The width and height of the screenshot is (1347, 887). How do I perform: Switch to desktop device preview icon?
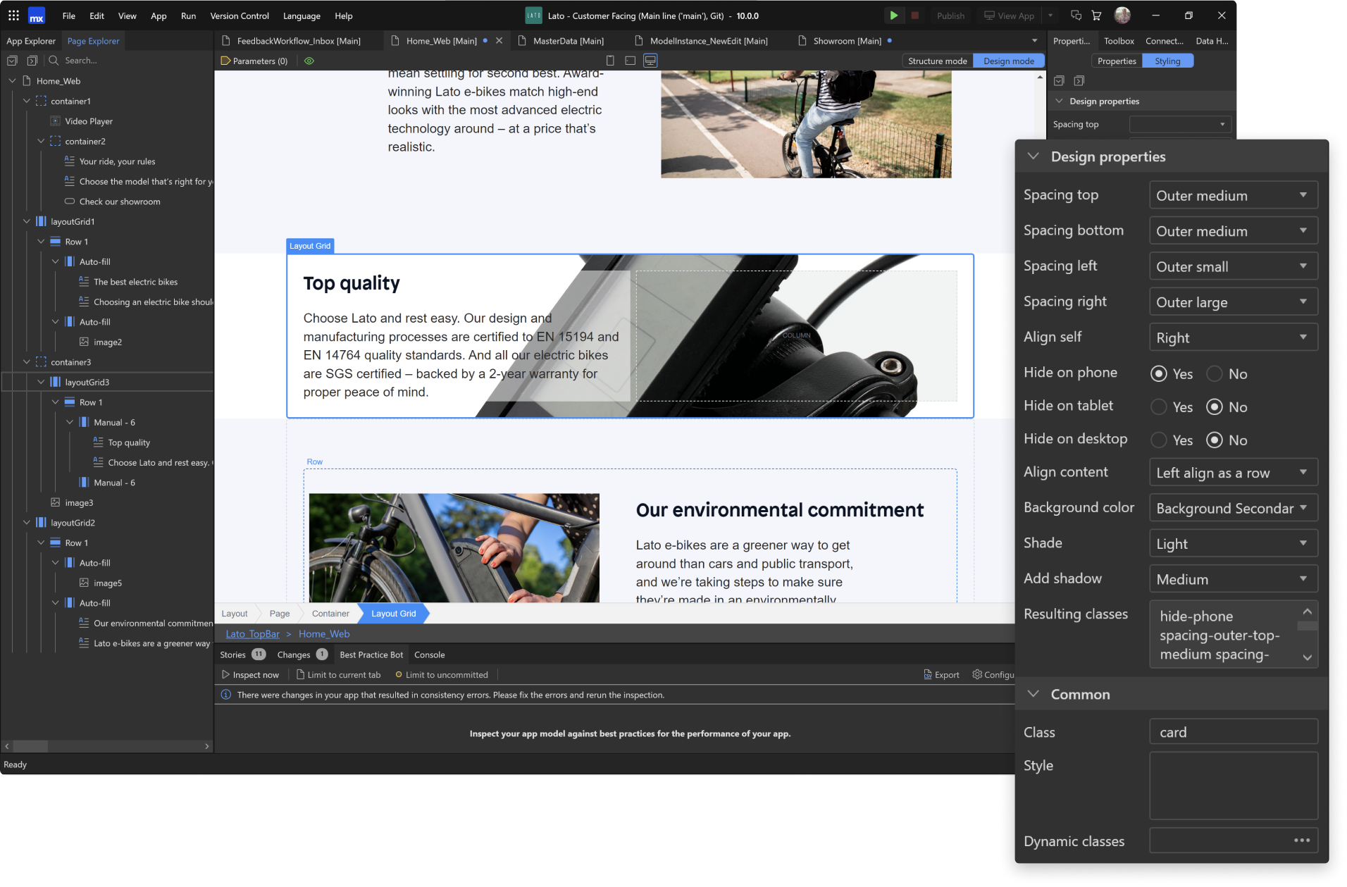(650, 61)
